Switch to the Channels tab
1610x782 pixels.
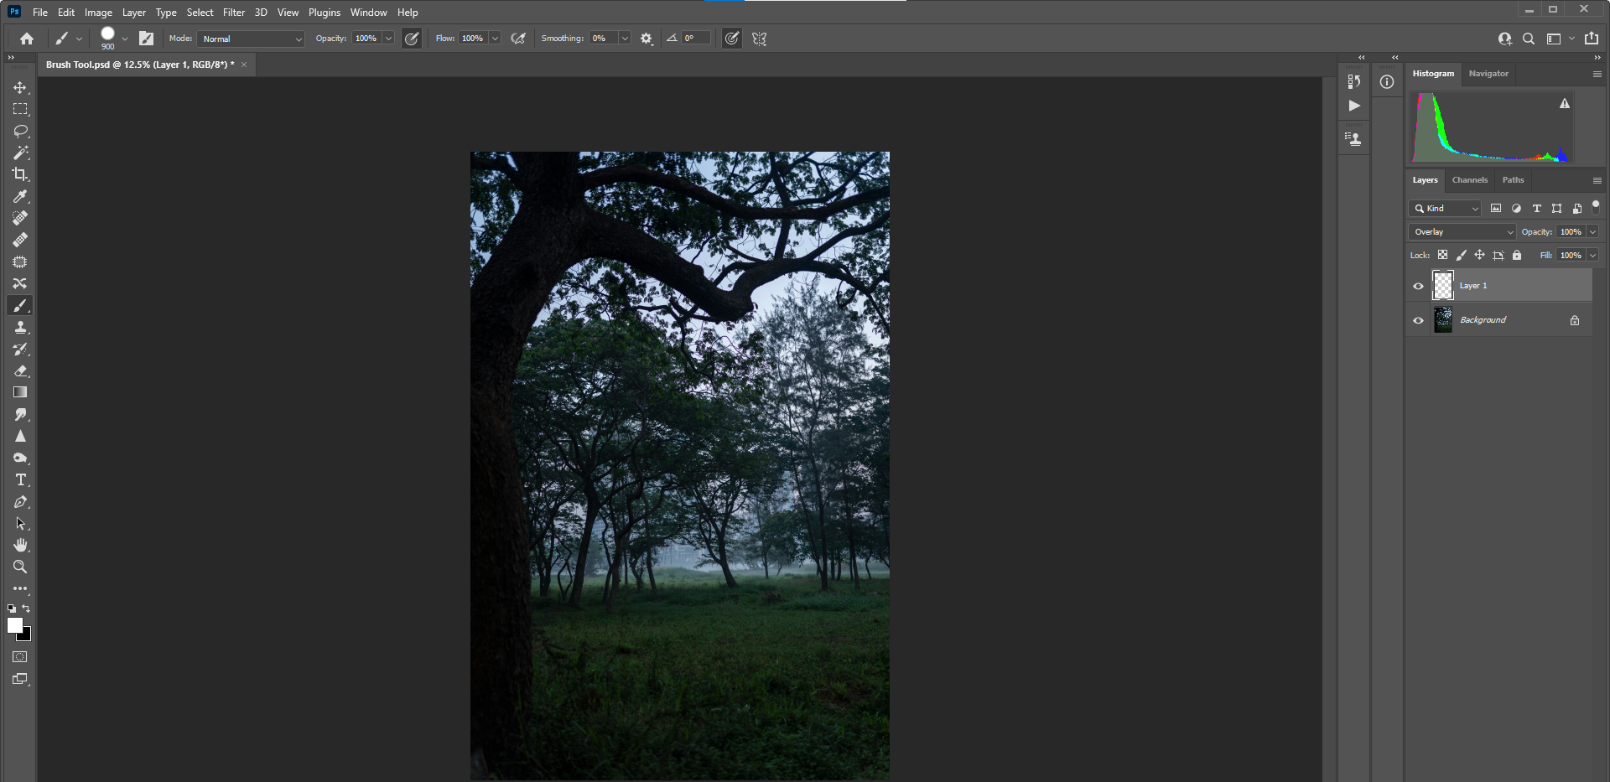[x=1469, y=180]
